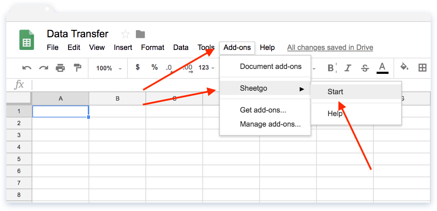Open the View menu
The height and width of the screenshot is (211, 437).
click(x=97, y=47)
